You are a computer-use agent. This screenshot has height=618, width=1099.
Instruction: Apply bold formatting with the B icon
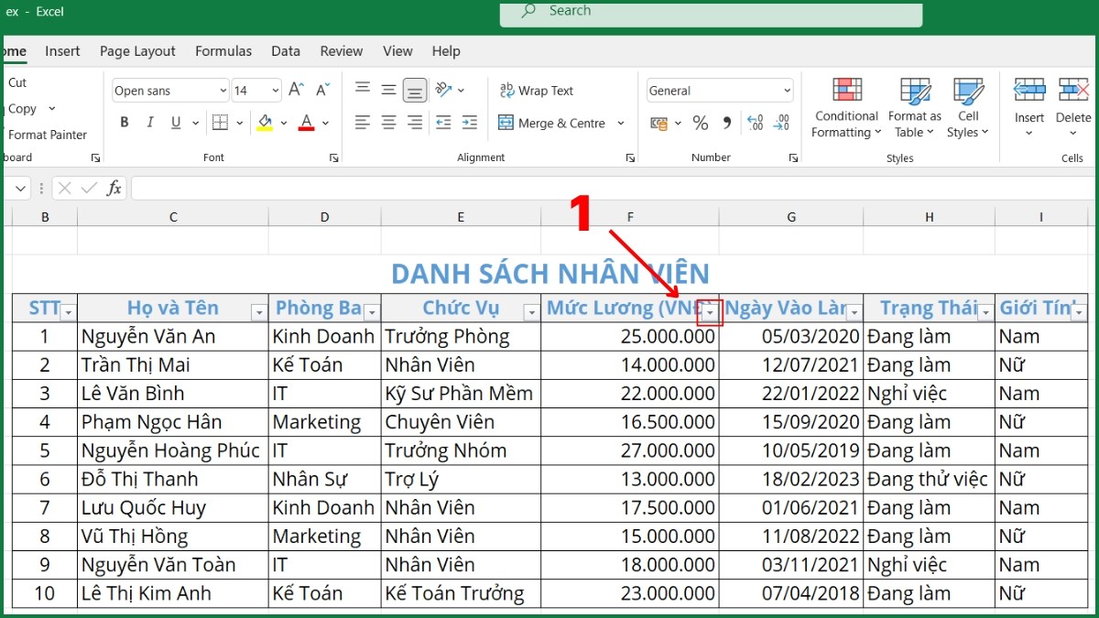[x=125, y=122]
